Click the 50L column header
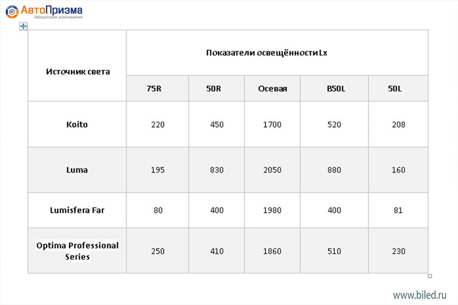The image size is (458, 305). pos(398,89)
